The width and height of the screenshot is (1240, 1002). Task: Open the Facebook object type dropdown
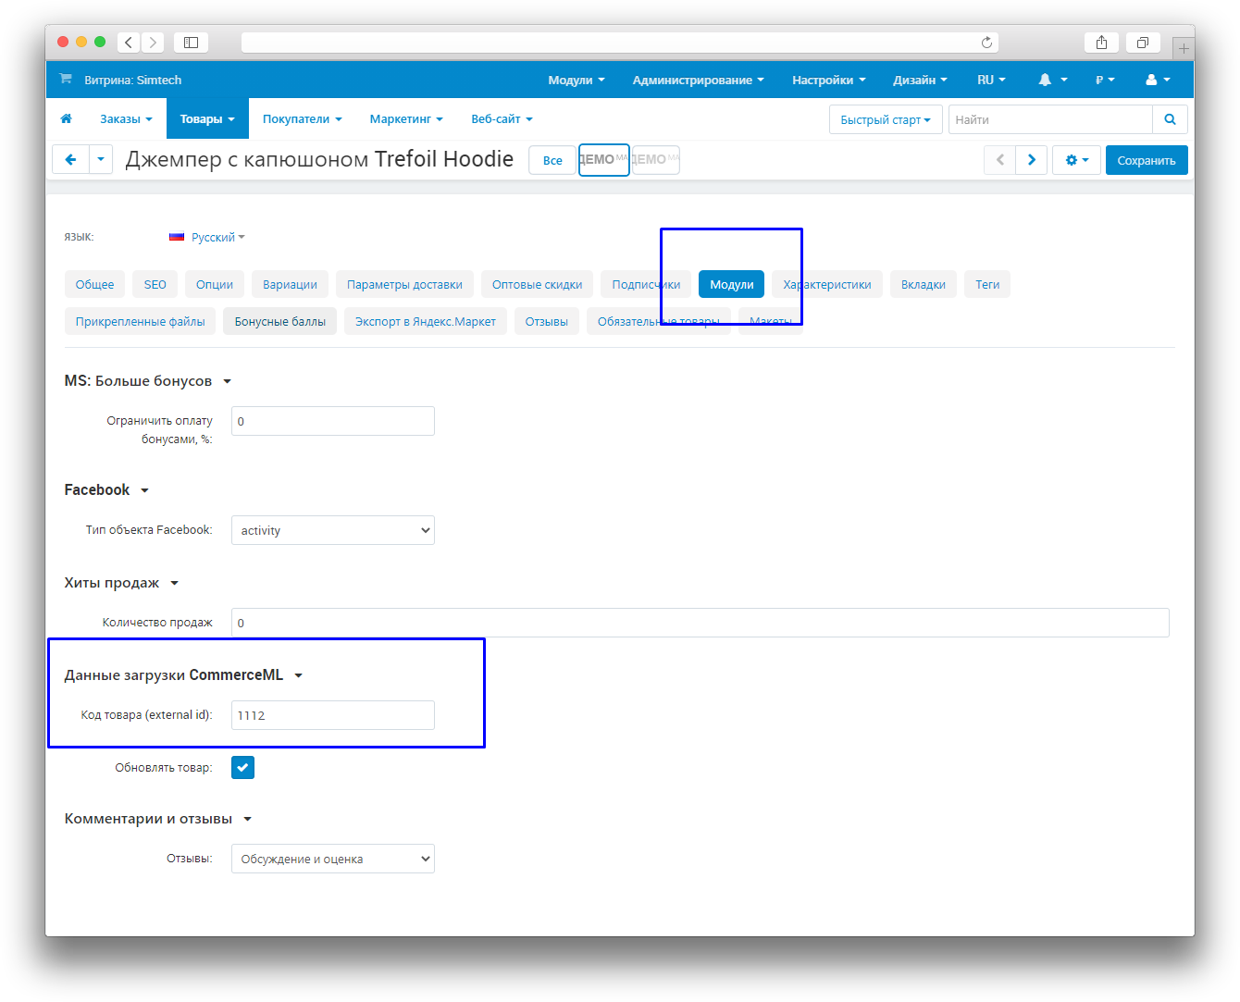click(x=332, y=530)
